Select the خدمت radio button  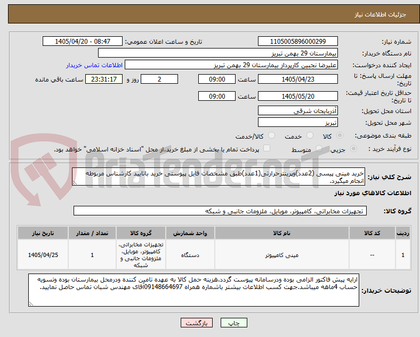310,135
